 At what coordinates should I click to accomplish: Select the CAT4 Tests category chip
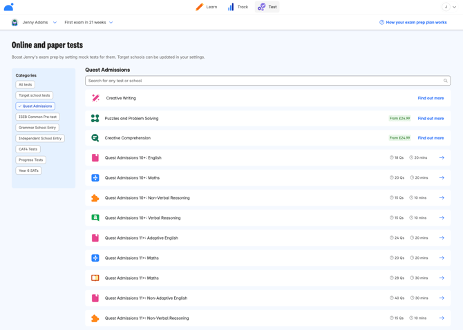(28, 149)
